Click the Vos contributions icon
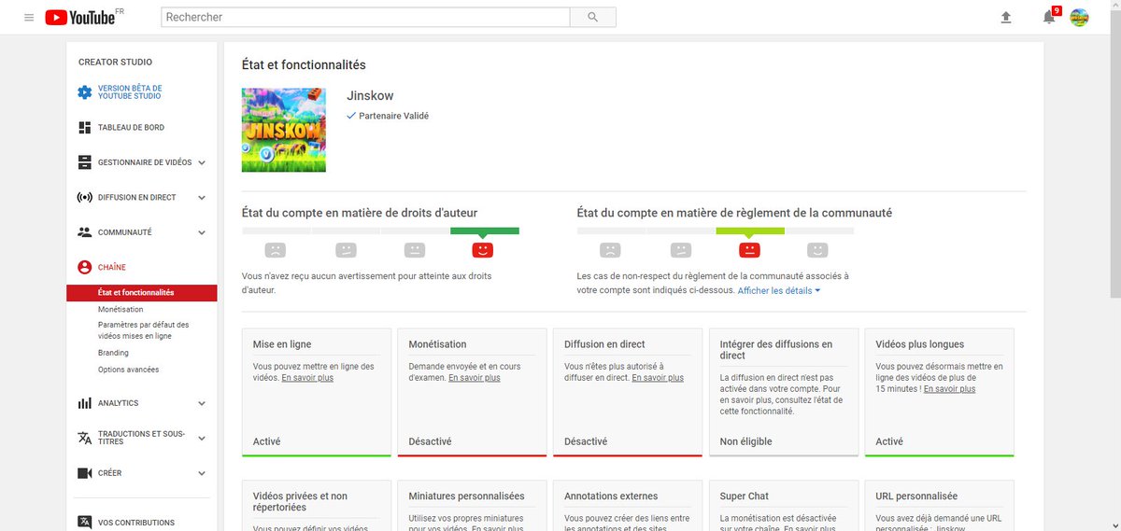 click(x=84, y=523)
